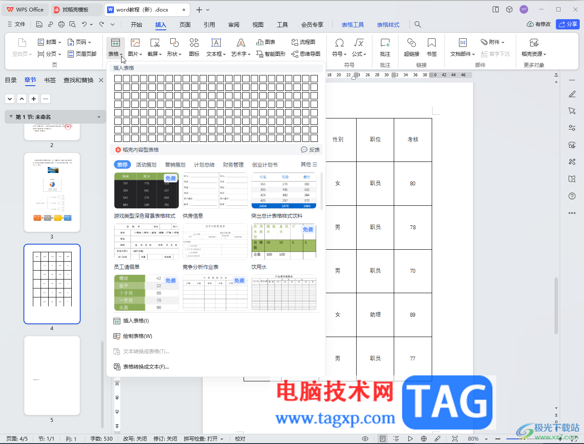584x444 pixels.
Task: Open the Symbol (符号) picker
Action: click(339, 47)
